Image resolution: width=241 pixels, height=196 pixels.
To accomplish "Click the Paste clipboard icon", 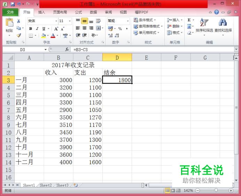I will click(x=9, y=22).
